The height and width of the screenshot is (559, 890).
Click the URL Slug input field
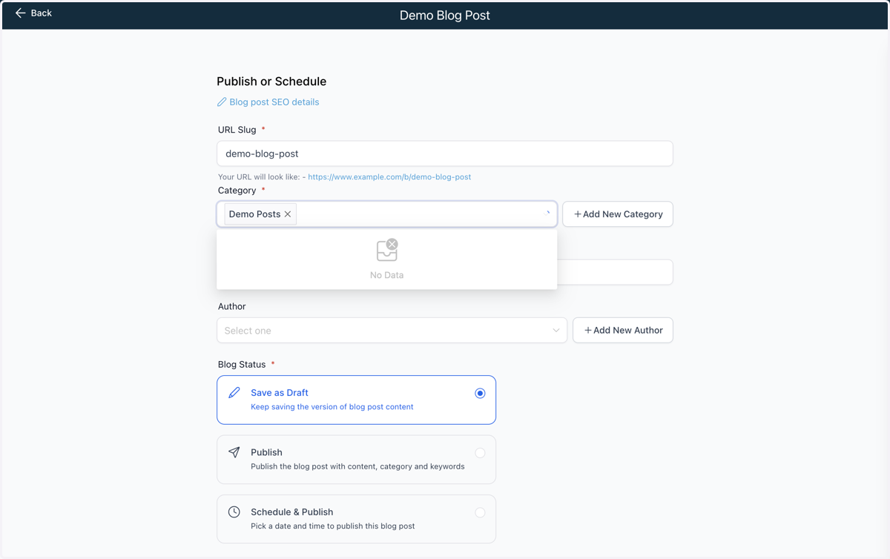point(445,153)
